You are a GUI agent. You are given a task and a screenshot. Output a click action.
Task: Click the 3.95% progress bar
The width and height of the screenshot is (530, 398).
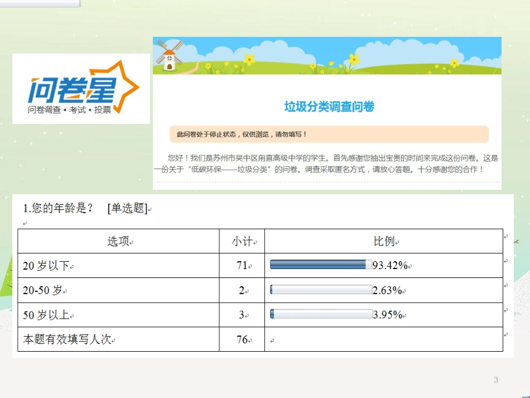tap(321, 314)
